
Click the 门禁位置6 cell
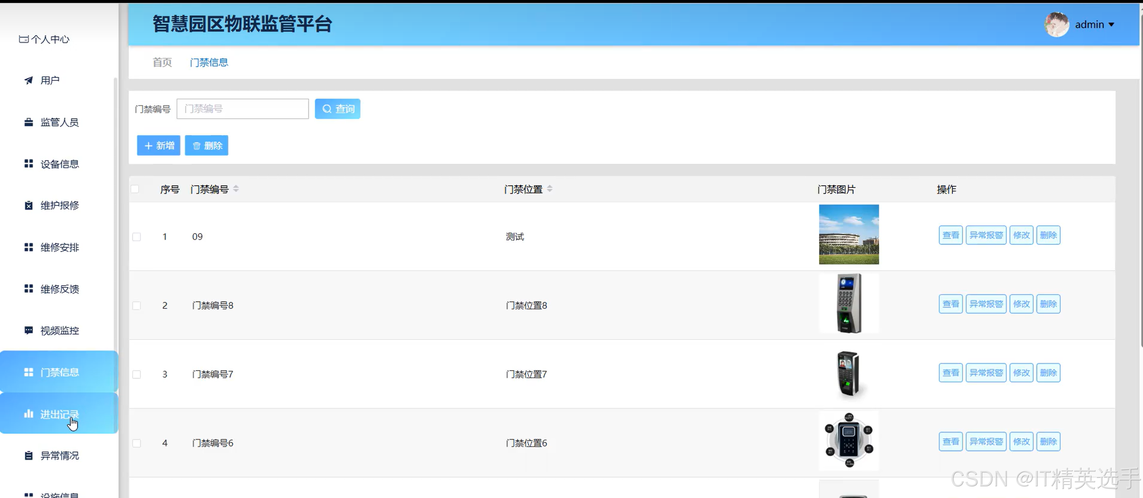click(x=526, y=443)
